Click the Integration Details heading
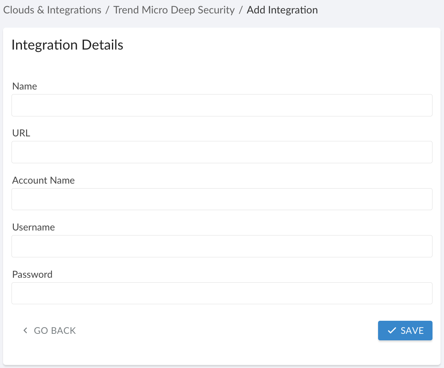444x368 pixels. [67, 45]
